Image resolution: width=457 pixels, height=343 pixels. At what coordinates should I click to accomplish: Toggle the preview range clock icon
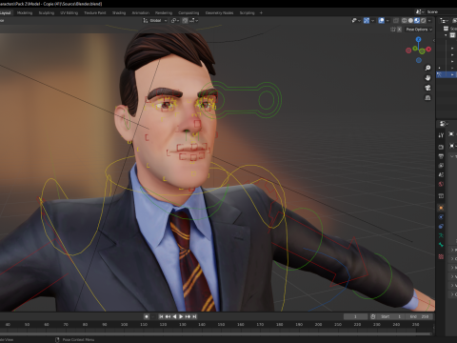pos(373,316)
